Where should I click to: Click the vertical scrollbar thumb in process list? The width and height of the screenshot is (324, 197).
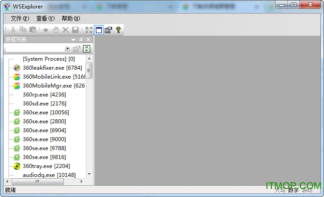point(89,71)
